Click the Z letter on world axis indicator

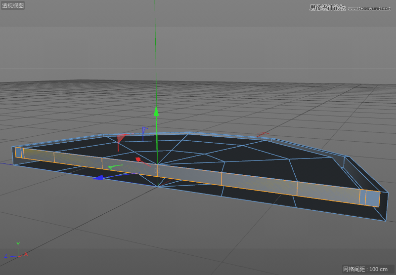[x=6, y=256]
